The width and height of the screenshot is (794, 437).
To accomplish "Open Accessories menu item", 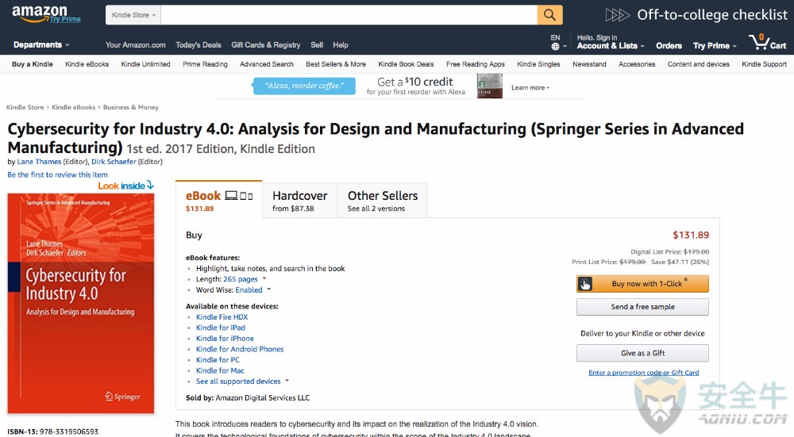I will tap(637, 64).
